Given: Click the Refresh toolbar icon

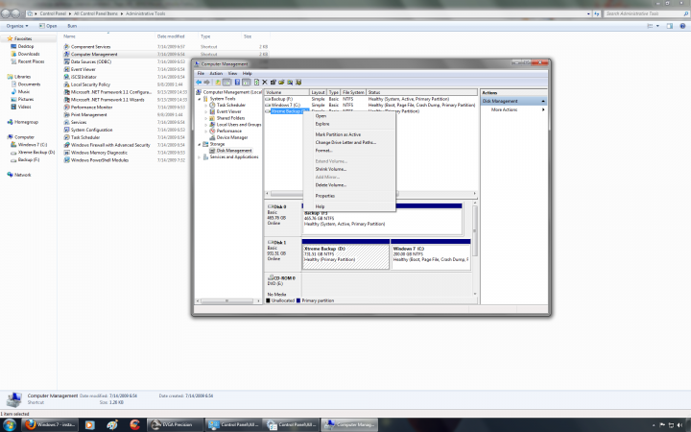Looking at the screenshot, I should [x=256, y=83].
